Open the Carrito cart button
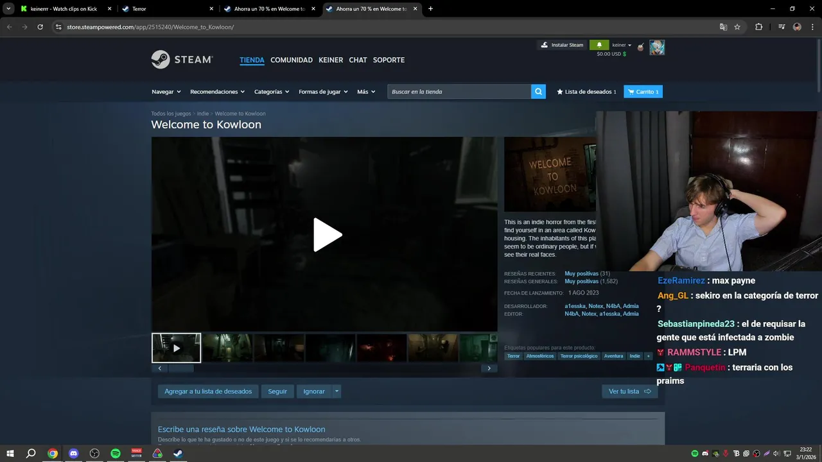822x462 pixels. click(643, 92)
